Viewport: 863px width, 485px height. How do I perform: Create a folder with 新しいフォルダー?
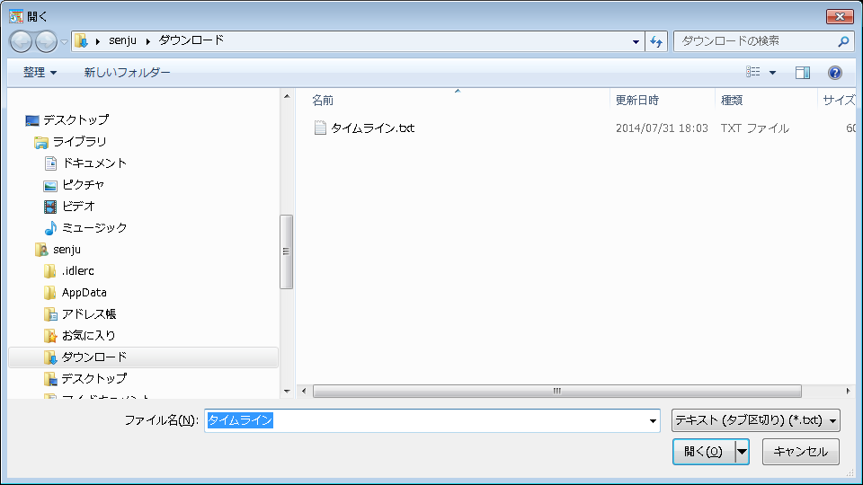127,72
